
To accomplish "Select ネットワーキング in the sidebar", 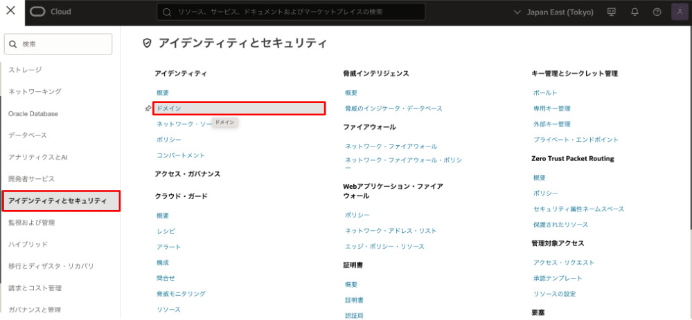I will (35, 91).
